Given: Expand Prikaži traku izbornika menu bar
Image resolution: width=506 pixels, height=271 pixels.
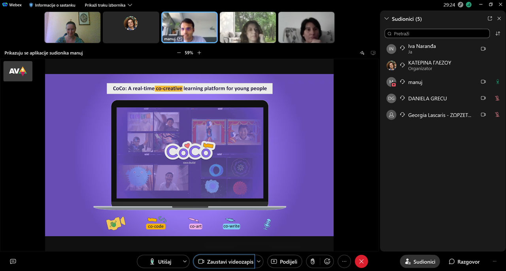Looking at the screenshot, I should tap(108, 5).
